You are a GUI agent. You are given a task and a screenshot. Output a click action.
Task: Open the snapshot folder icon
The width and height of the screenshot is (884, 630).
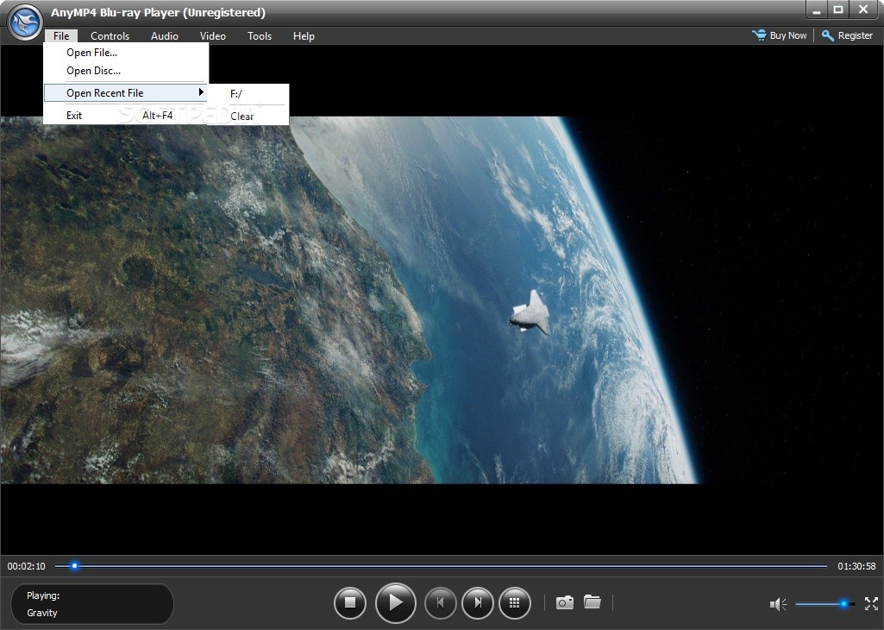tap(592, 602)
